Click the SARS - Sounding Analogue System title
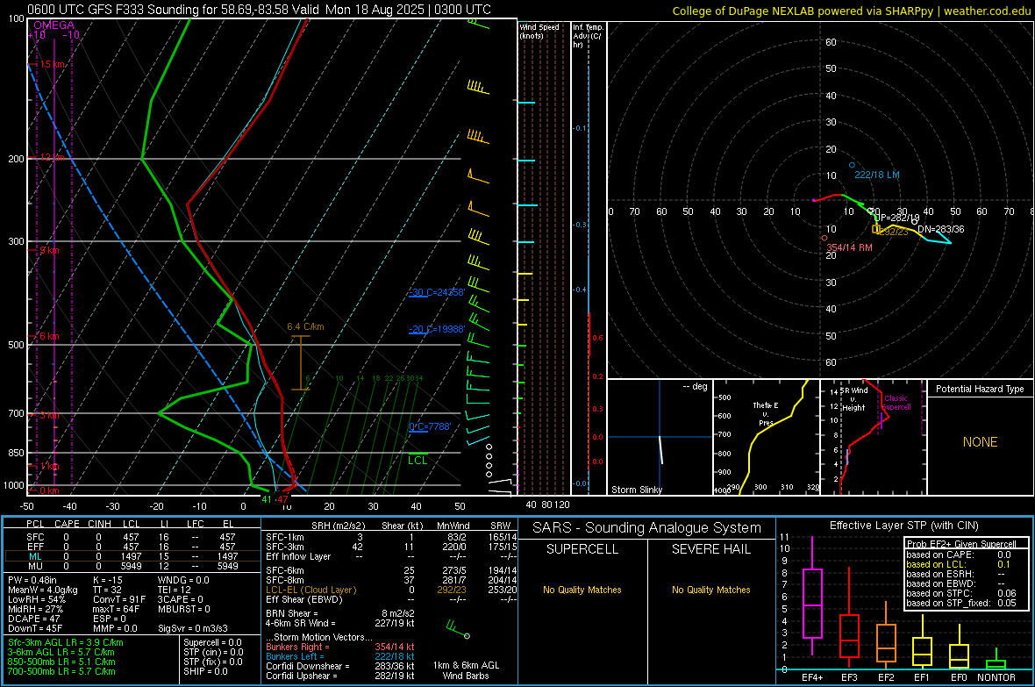Screen dimensions: 1035x687 tap(647, 528)
